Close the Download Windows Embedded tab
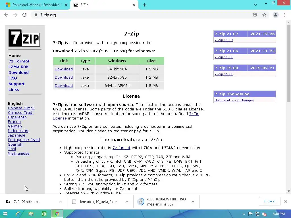Viewport: 291px width, 218px height. tap(66, 5)
